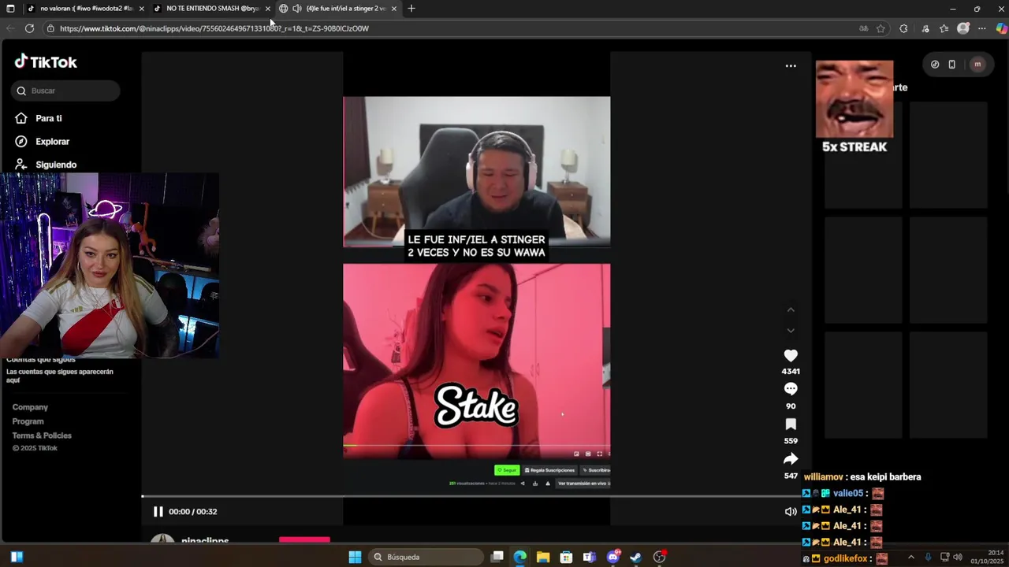Screen dimensions: 1009x567
Task: Click the taskbar Búsqueda search box
Action: click(x=426, y=558)
